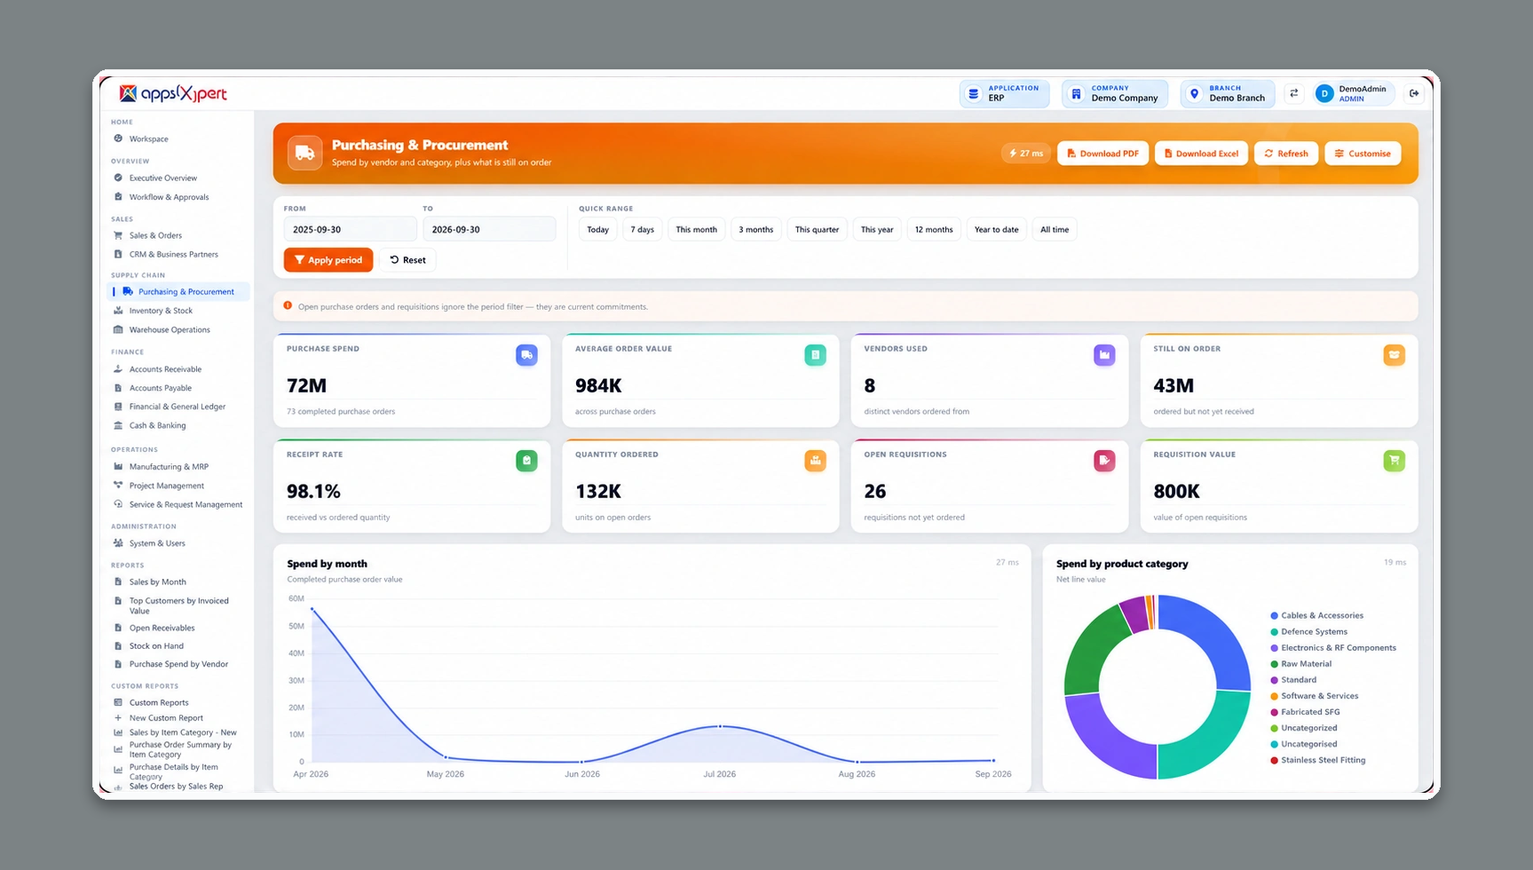This screenshot has height=870, width=1533.
Task: Click the Open Requisitions card icon
Action: (1104, 461)
